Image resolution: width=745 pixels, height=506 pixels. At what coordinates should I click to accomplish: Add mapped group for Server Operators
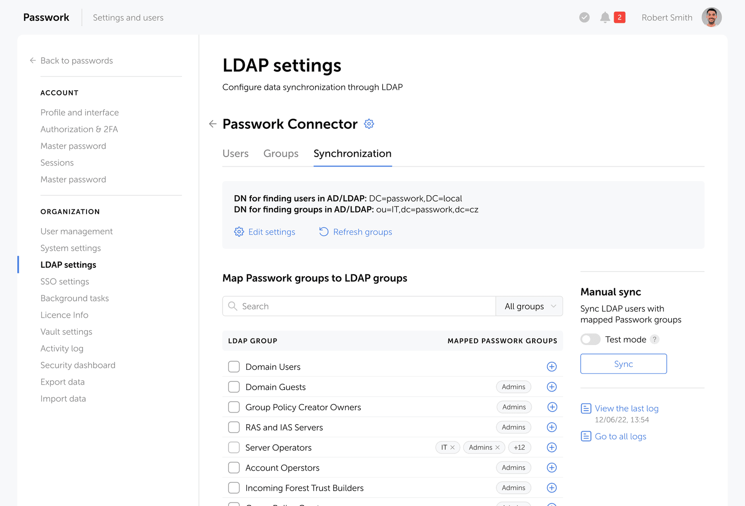(x=552, y=447)
